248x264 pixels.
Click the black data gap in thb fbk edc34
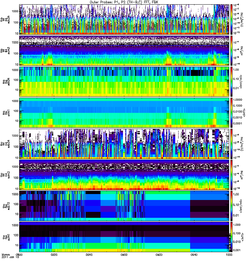[x=198, y=73]
